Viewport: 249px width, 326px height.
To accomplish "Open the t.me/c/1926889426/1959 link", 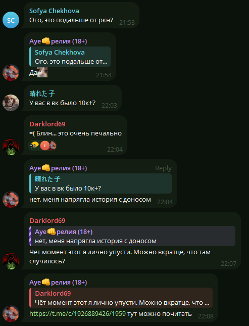I will coord(77,313).
